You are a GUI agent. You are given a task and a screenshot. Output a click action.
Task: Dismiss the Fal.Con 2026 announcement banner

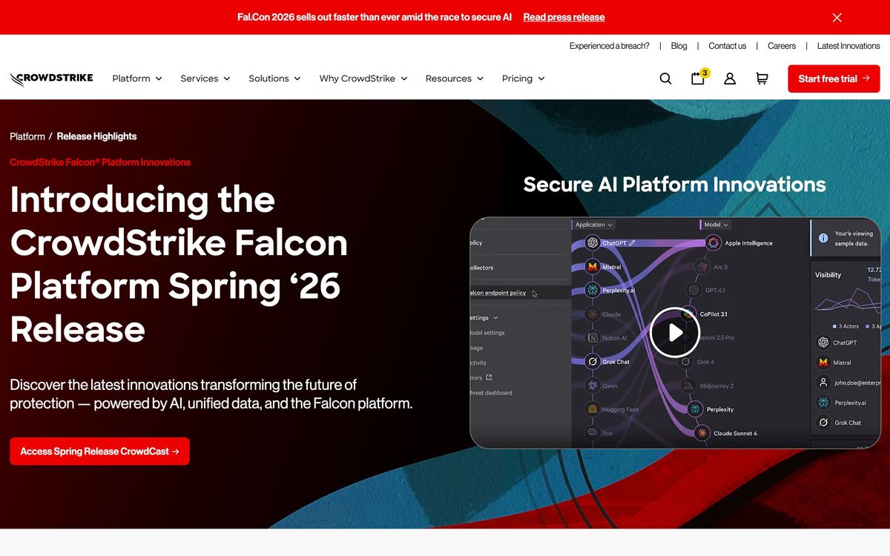click(837, 18)
